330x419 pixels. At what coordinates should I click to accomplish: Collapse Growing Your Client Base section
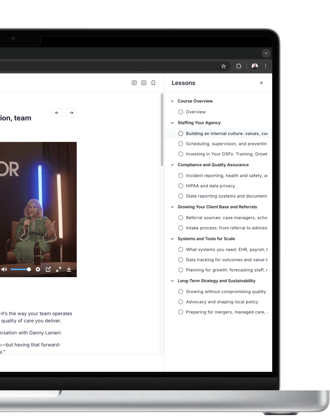coord(172,207)
